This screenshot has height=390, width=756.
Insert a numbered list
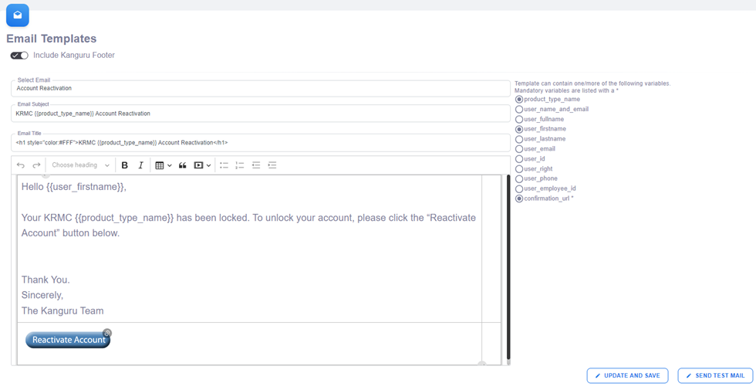(240, 165)
